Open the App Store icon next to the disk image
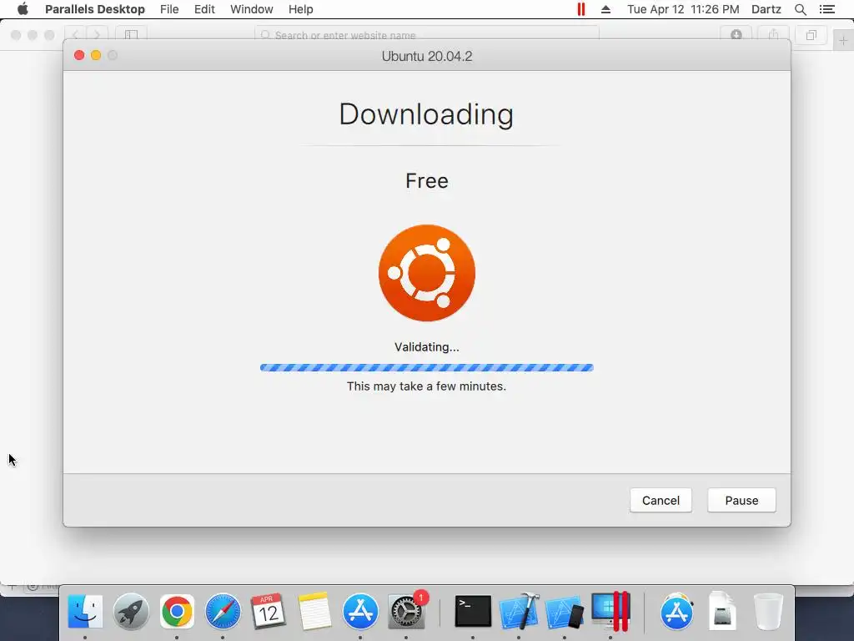The width and height of the screenshot is (854, 641). tap(676, 611)
